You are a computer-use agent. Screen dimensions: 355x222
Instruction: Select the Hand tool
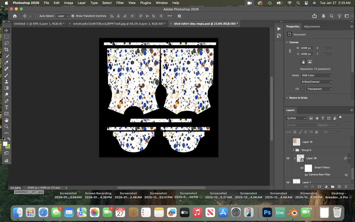(x=7, y=120)
